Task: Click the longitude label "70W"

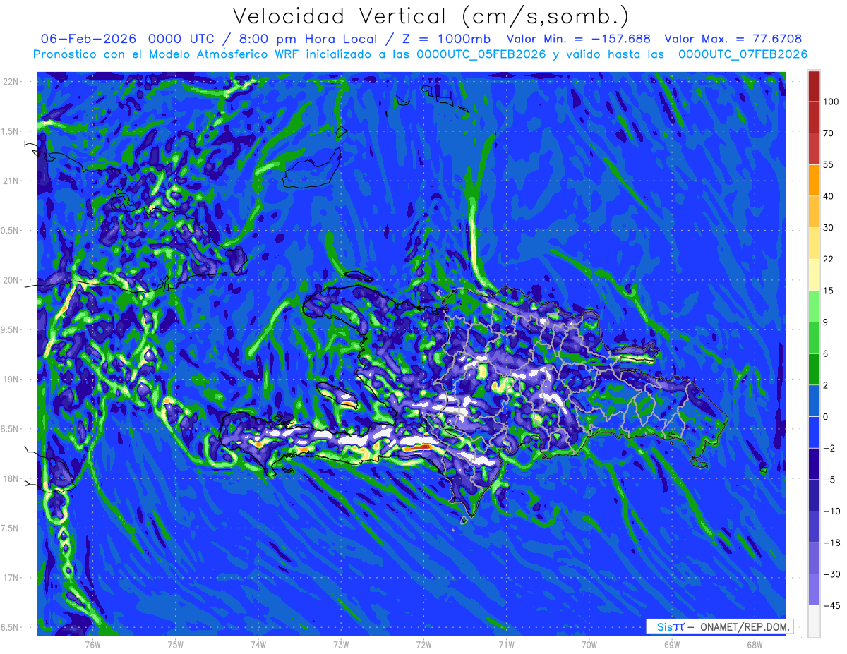Action: (x=589, y=644)
